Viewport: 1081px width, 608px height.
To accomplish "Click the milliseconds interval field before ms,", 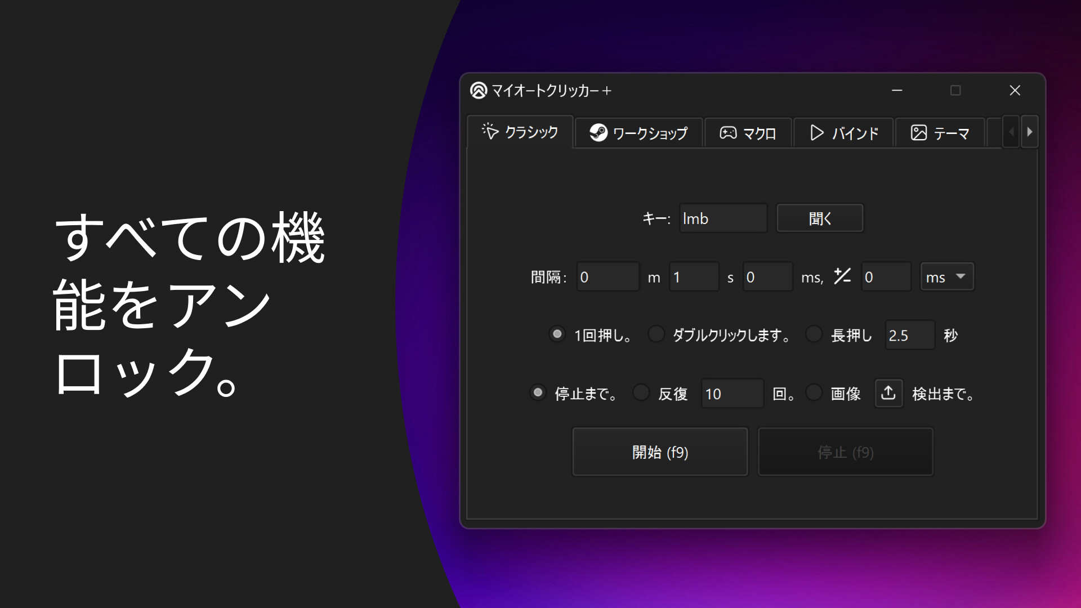I will point(768,276).
